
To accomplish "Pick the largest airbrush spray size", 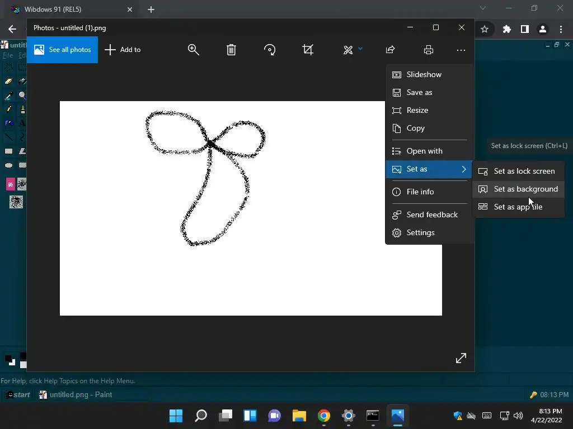I will (16, 202).
